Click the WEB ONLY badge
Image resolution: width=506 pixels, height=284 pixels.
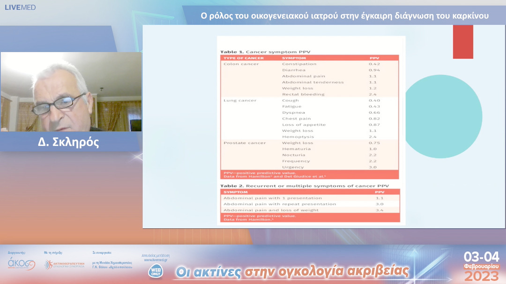(x=156, y=271)
